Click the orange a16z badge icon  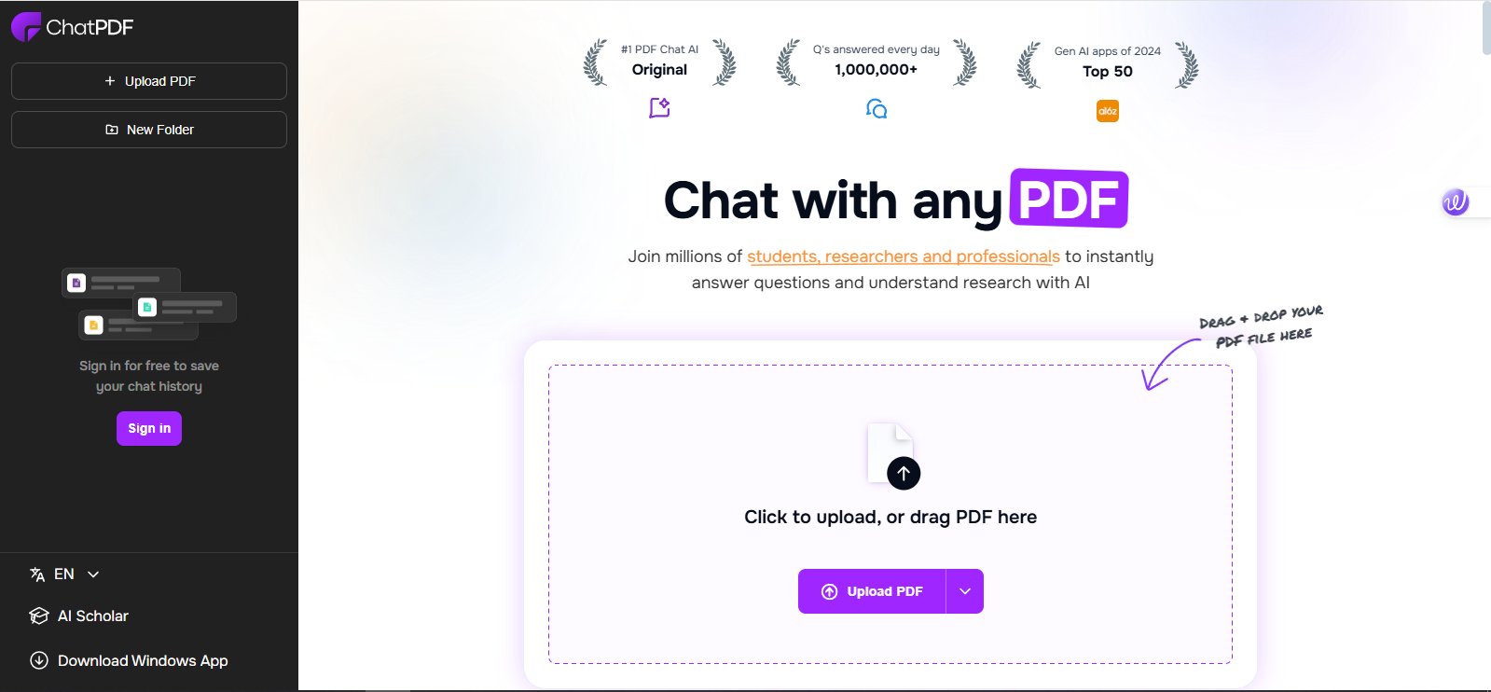(x=1108, y=111)
